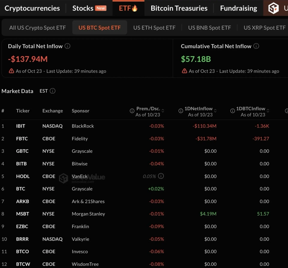Screen dimensions: 288x268
Task: Click the ARKB ticker
Action: (x=23, y=201)
